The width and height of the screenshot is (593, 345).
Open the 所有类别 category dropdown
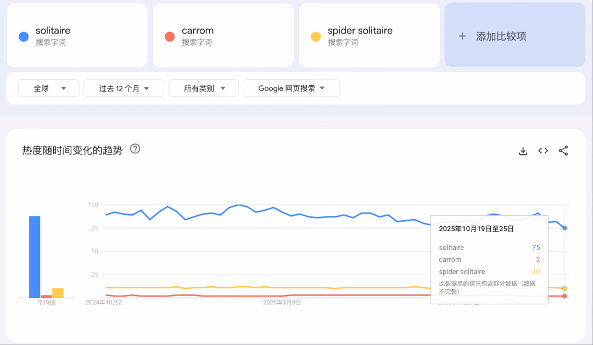click(x=204, y=88)
